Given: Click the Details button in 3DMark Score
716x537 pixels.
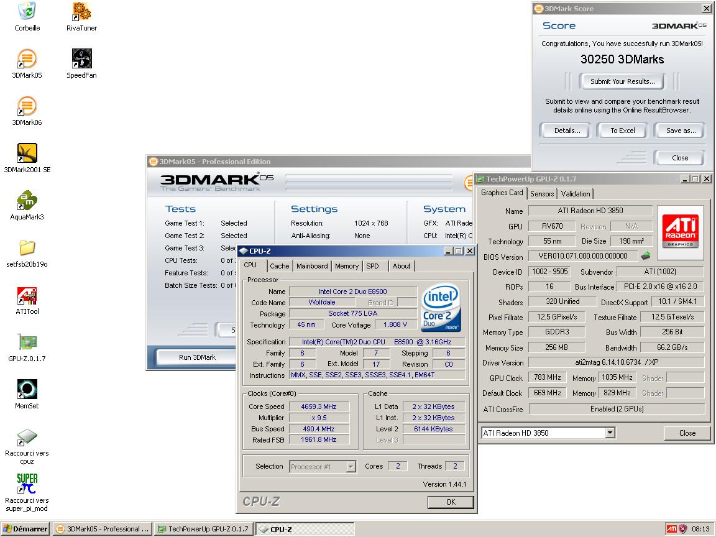Looking at the screenshot, I should [567, 130].
